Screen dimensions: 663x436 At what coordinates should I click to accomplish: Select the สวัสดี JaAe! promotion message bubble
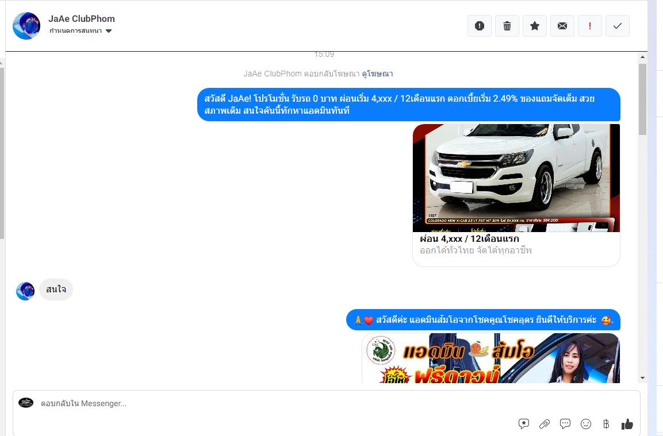(x=408, y=105)
